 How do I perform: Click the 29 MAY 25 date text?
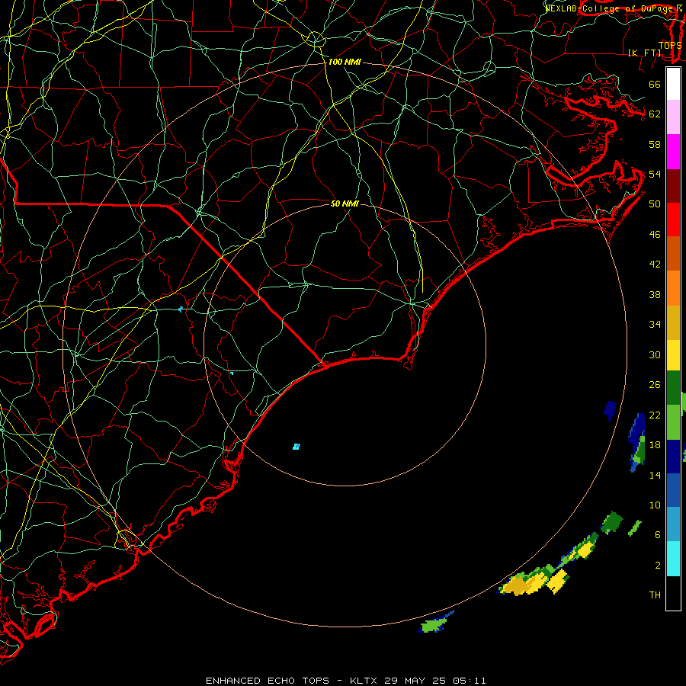coord(415,681)
